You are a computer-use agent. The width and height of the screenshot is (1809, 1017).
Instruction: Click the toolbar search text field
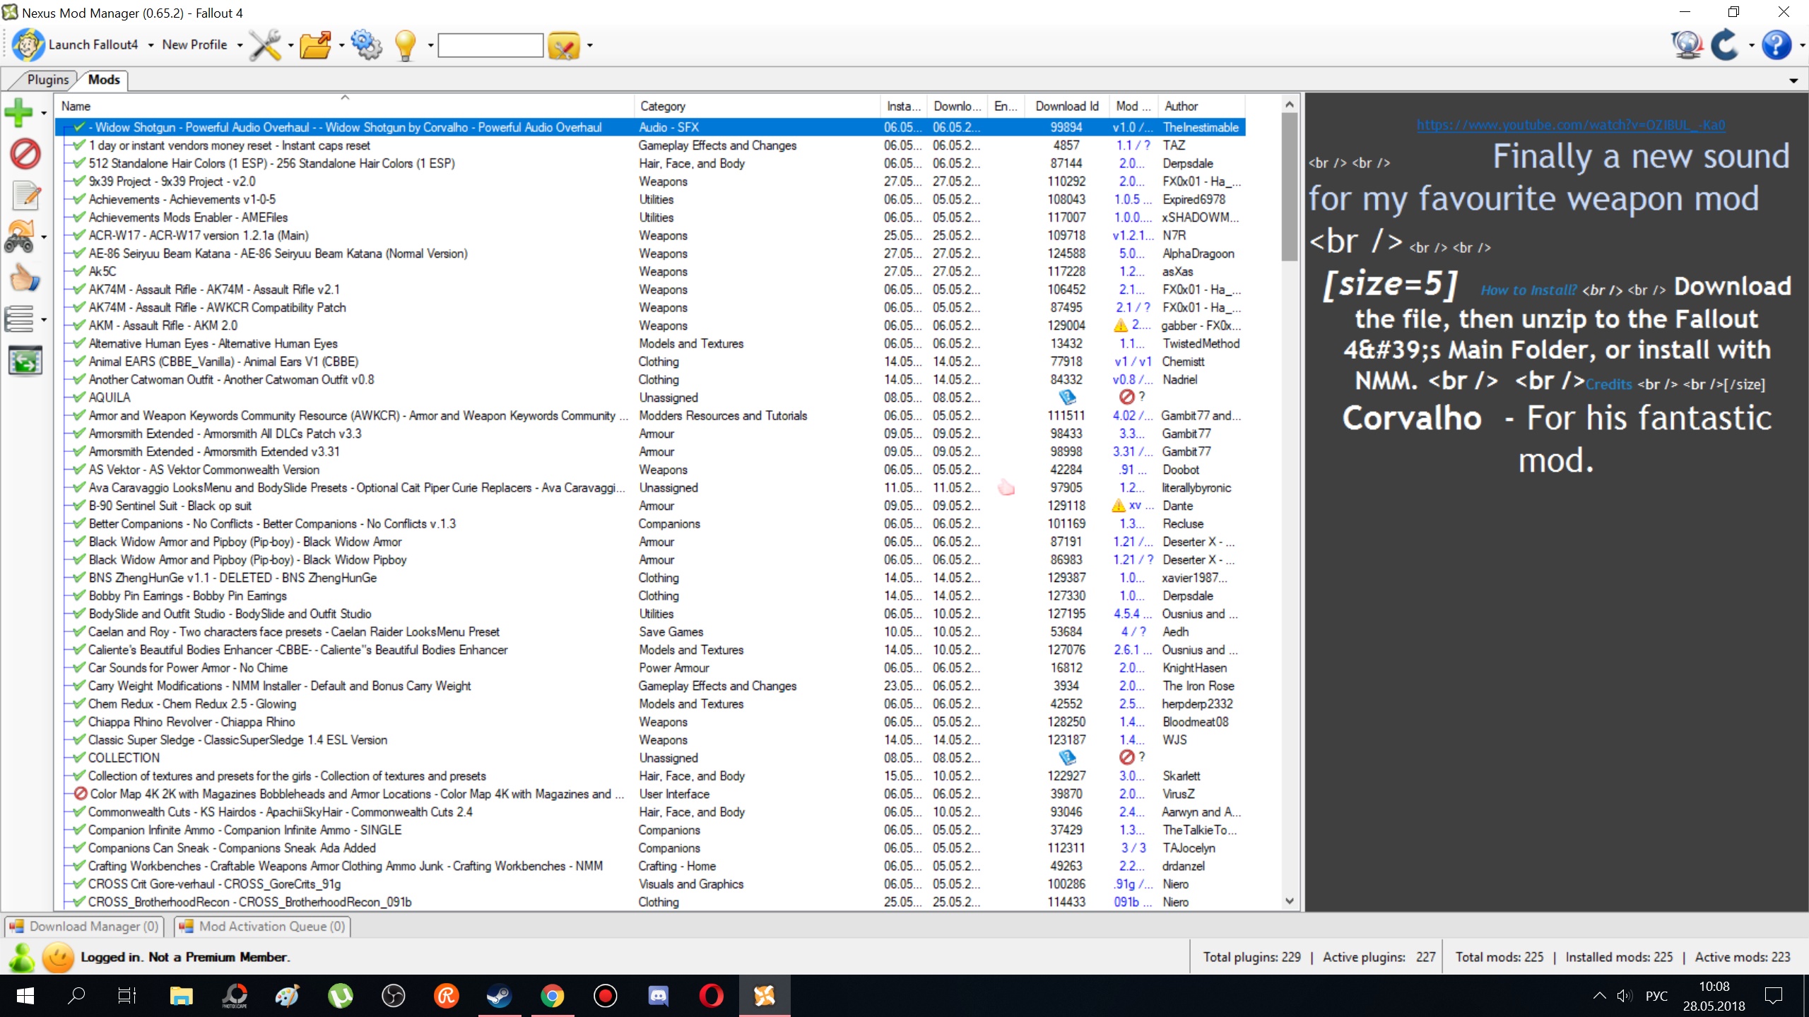click(x=490, y=45)
